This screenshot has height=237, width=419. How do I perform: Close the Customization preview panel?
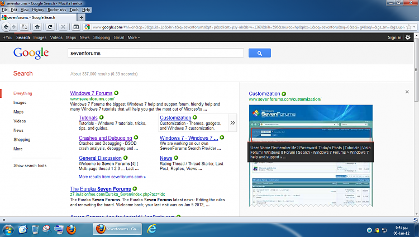tap(407, 92)
